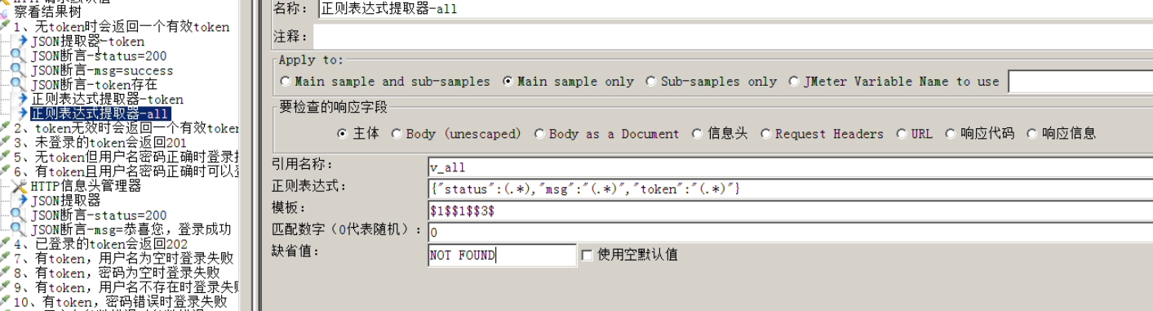Click pipette icon of sampler 2、token无效时
Image resolution: width=1153 pixels, height=311 pixels.
tap(6, 128)
